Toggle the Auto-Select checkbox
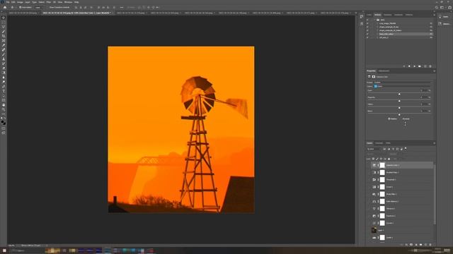 [x=20, y=8]
